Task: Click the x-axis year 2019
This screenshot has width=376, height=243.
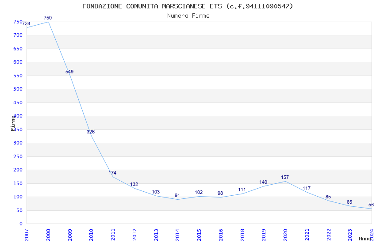Action: [264, 235]
